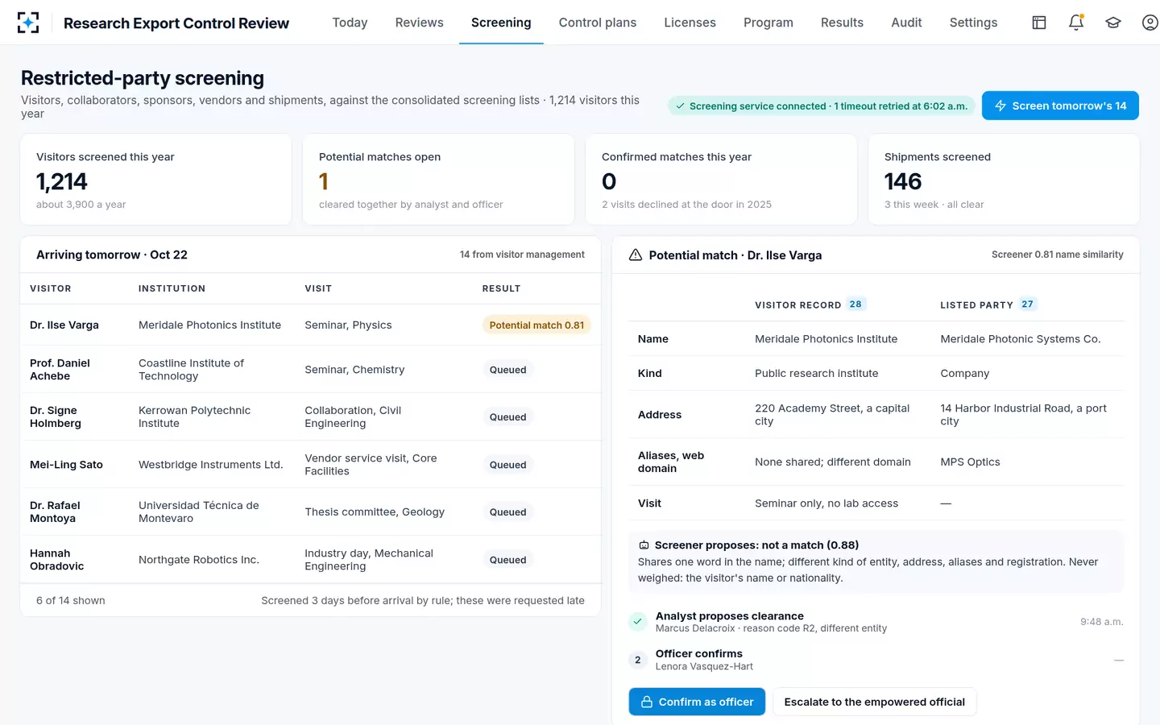Go to the Today tab
Image resolution: width=1160 pixels, height=725 pixels.
tap(350, 23)
